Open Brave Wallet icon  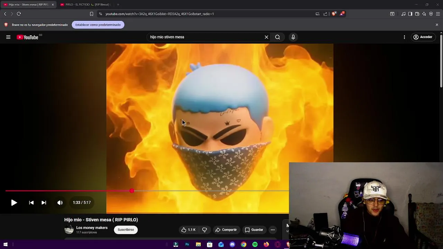[417, 14]
